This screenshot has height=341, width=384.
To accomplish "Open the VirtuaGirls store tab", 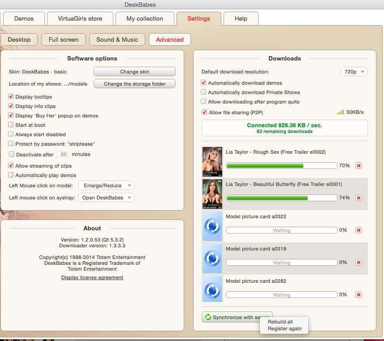I will (x=80, y=19).
